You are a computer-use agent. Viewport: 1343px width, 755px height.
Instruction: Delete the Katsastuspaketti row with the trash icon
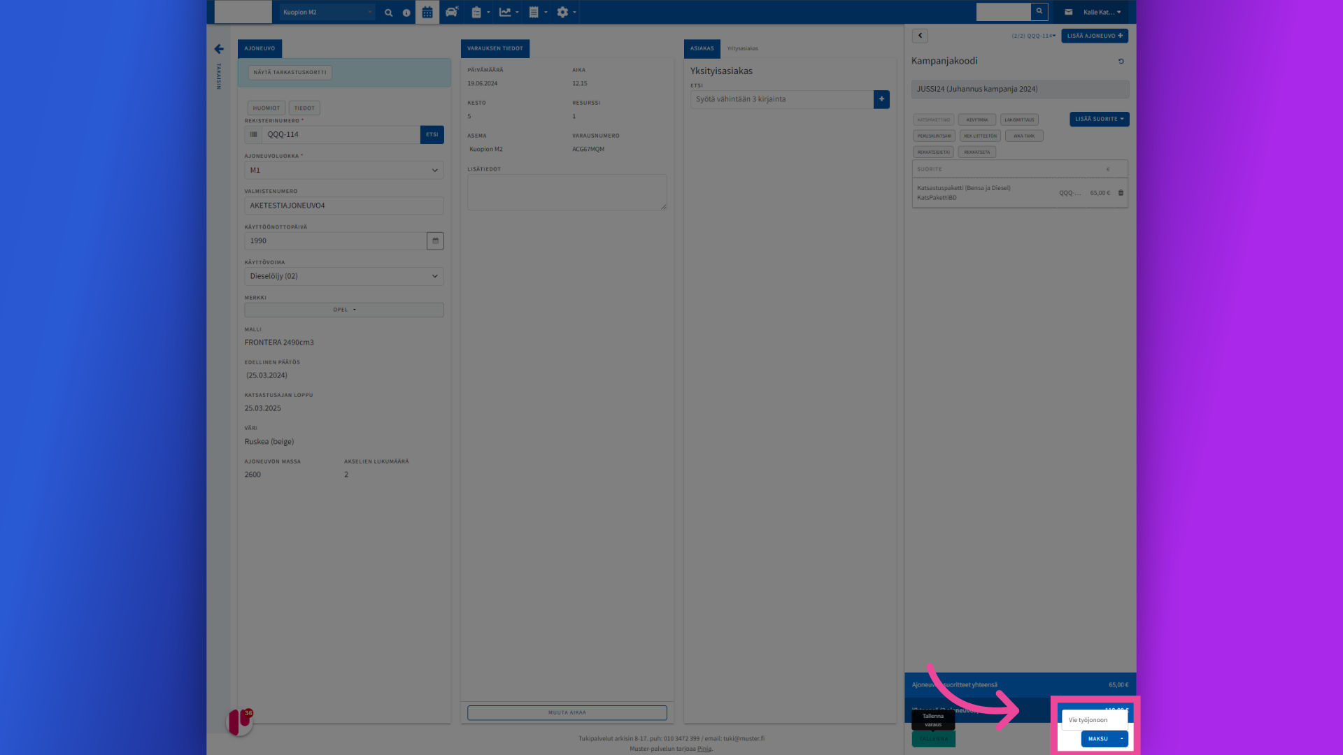click(x=1121, y=193)
